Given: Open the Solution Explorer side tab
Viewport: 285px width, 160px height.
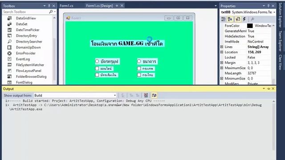Looking at the screenshot, I should 280,15.
